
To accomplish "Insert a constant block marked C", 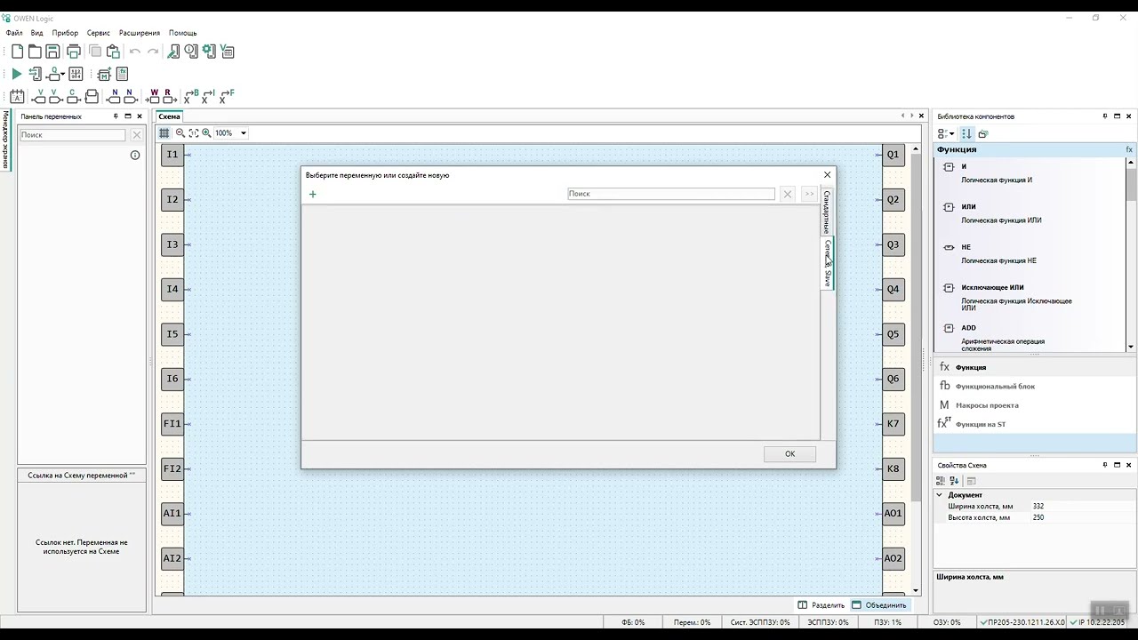I will tap(73, 97).
